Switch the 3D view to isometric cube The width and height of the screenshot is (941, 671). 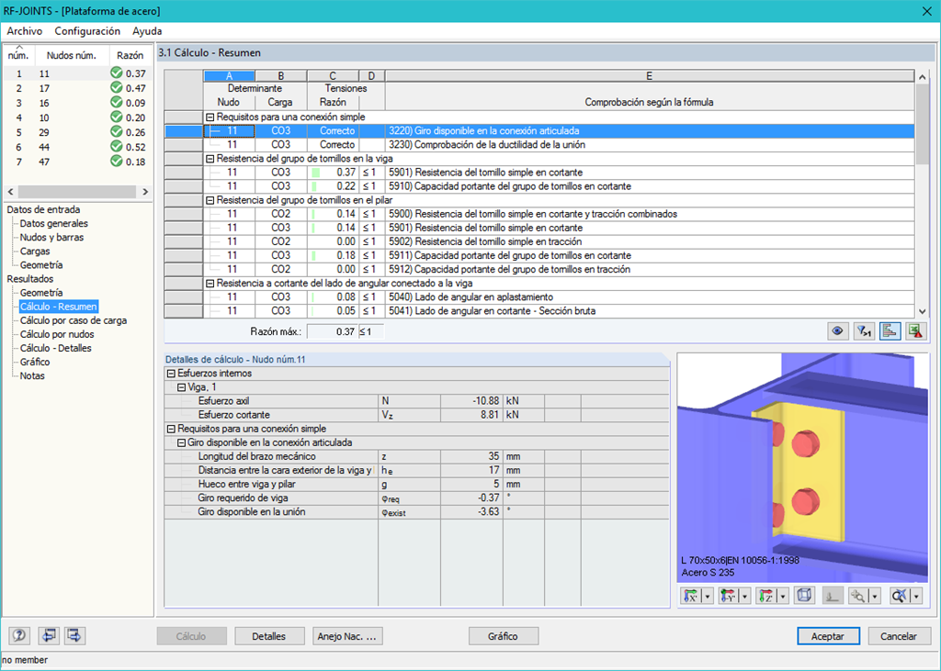804,596
